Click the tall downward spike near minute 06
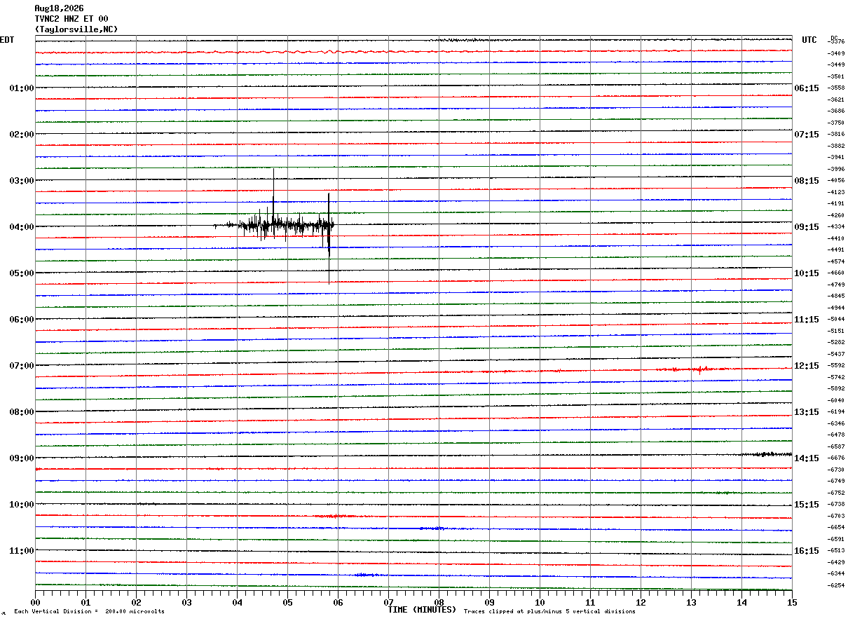848x621 pixels. (x=329, y=238)
